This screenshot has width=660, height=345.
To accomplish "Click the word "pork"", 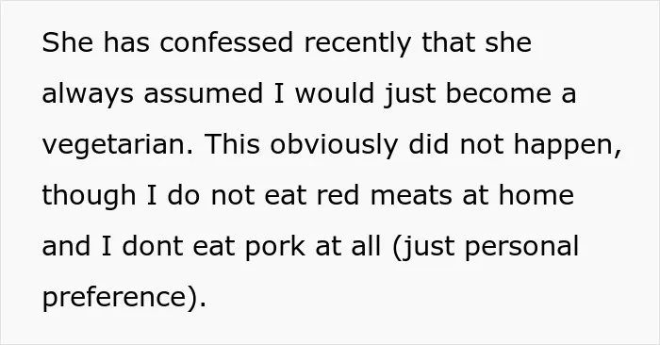I will pyautogui.click(x=275, y=248).
